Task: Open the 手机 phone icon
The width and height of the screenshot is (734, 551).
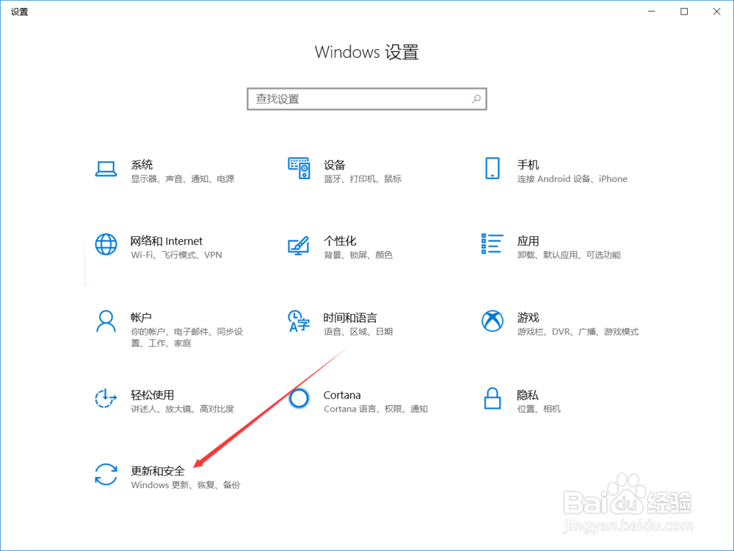Action: pos(492,169)
